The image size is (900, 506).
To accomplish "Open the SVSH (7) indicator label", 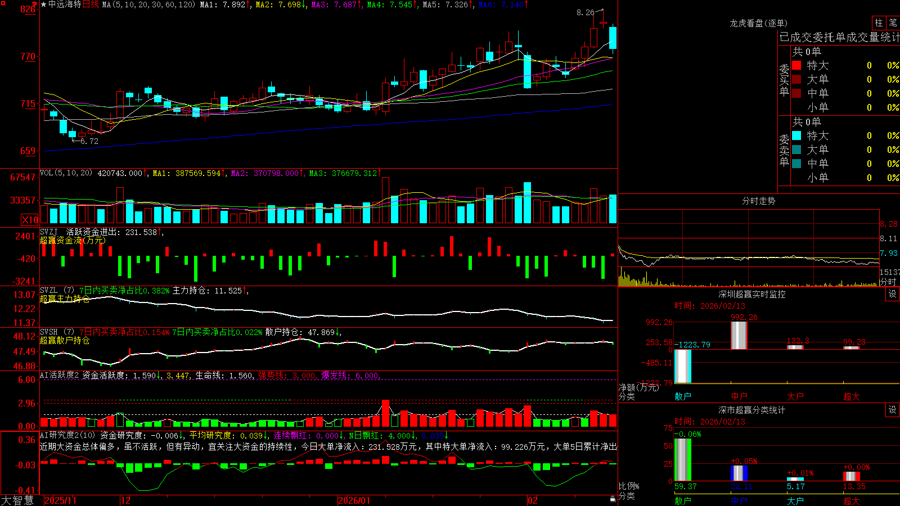I will pos(57,332).
